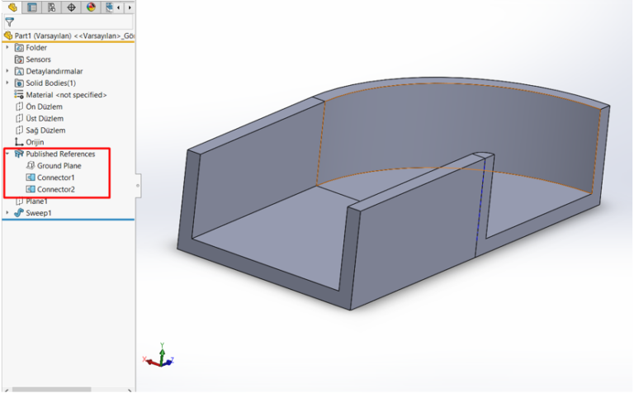The width and height of the screenshot is (634, 398).
Task: Select the Ground Plane reference
Action: pyautogui.click(x=59, y=166)
